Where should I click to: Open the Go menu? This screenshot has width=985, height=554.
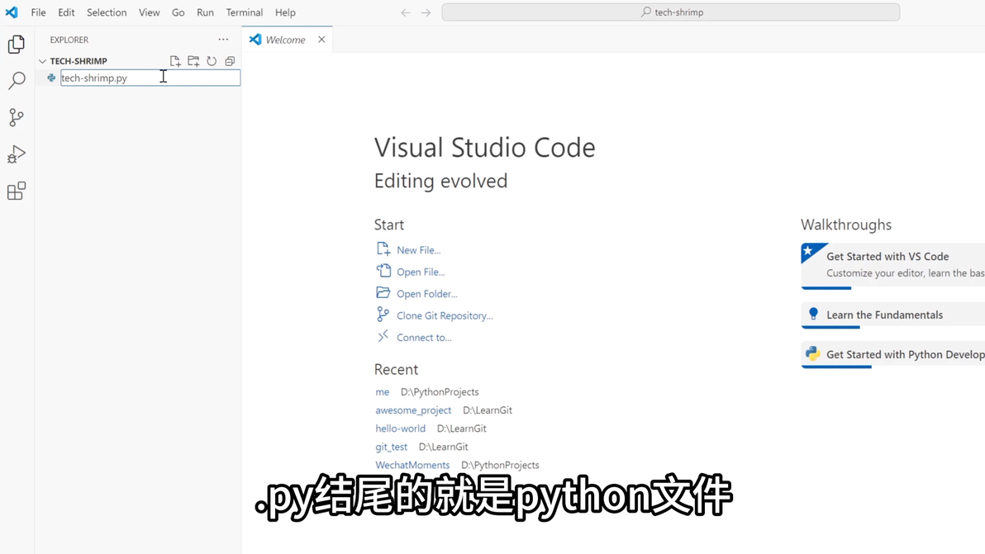[x=178, y=12]
